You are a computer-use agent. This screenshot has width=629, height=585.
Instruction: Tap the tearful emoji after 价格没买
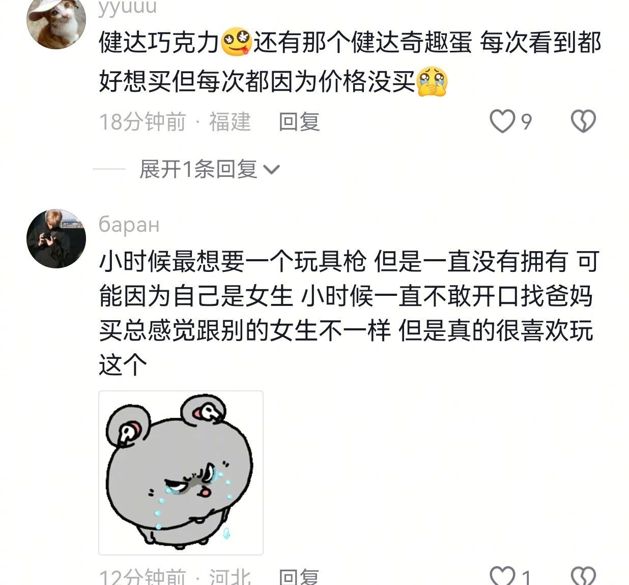[x=432, y=82]
